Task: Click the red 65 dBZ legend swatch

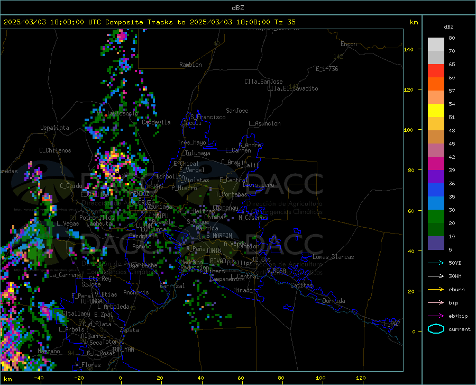Action: pos(436,71)
